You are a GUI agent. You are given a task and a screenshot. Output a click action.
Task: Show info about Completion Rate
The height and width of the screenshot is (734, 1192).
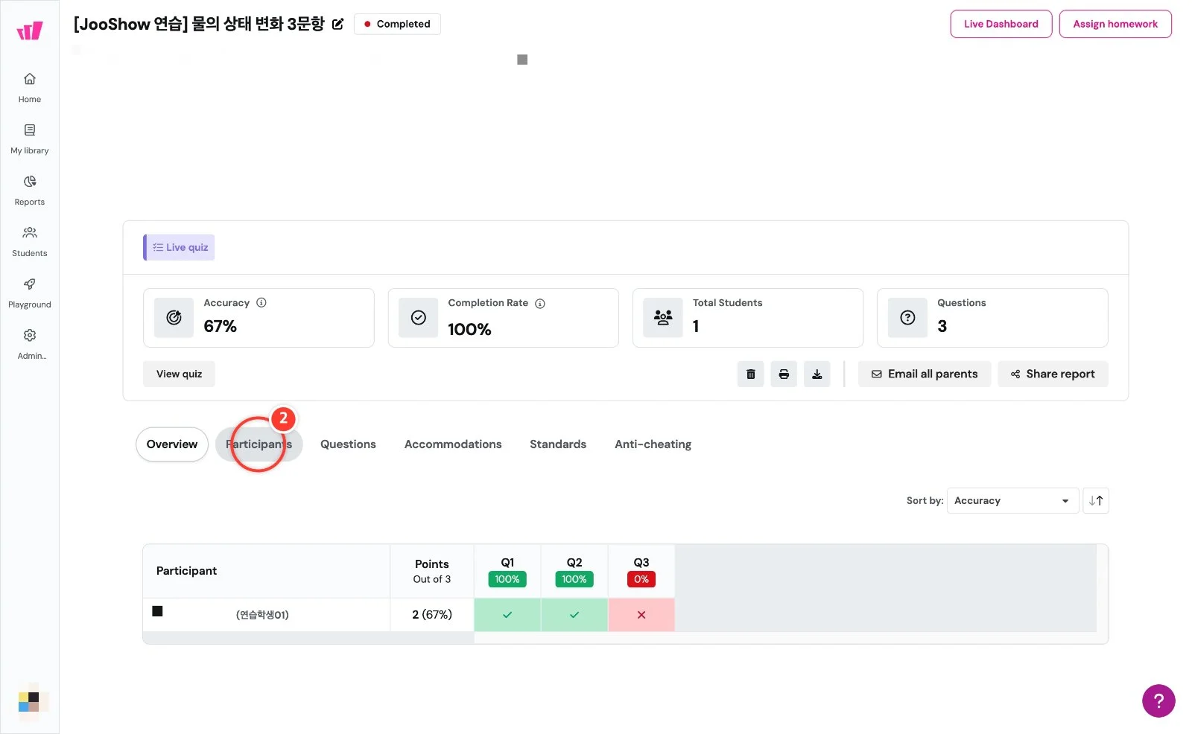click(540, 304)
